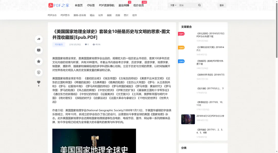Click the 美国国家地理全球史 cover image
This screenshot has width=278, height=153.
94,141
